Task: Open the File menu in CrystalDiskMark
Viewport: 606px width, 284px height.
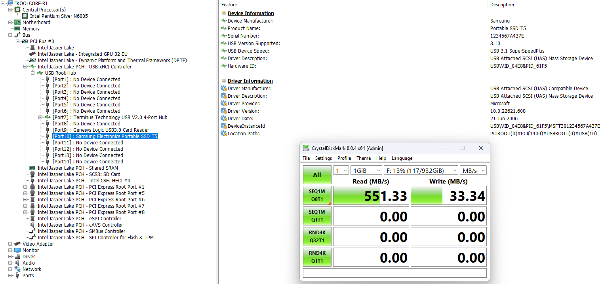Action: tap(306, 158)
